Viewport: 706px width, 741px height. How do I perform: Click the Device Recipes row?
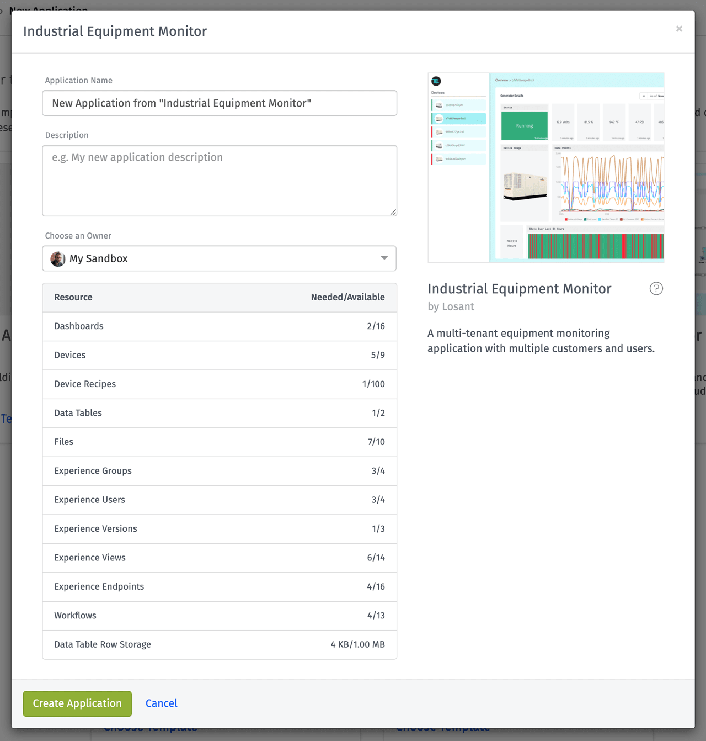pos(220,384)
